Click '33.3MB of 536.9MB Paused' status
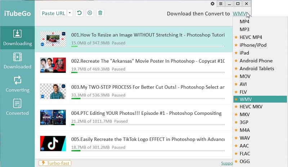This screenshot has width=288, height=167. [x=98, y=95]
